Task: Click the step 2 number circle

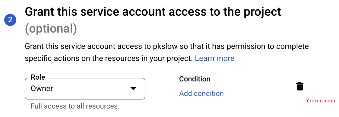Action: pos(10,20)
